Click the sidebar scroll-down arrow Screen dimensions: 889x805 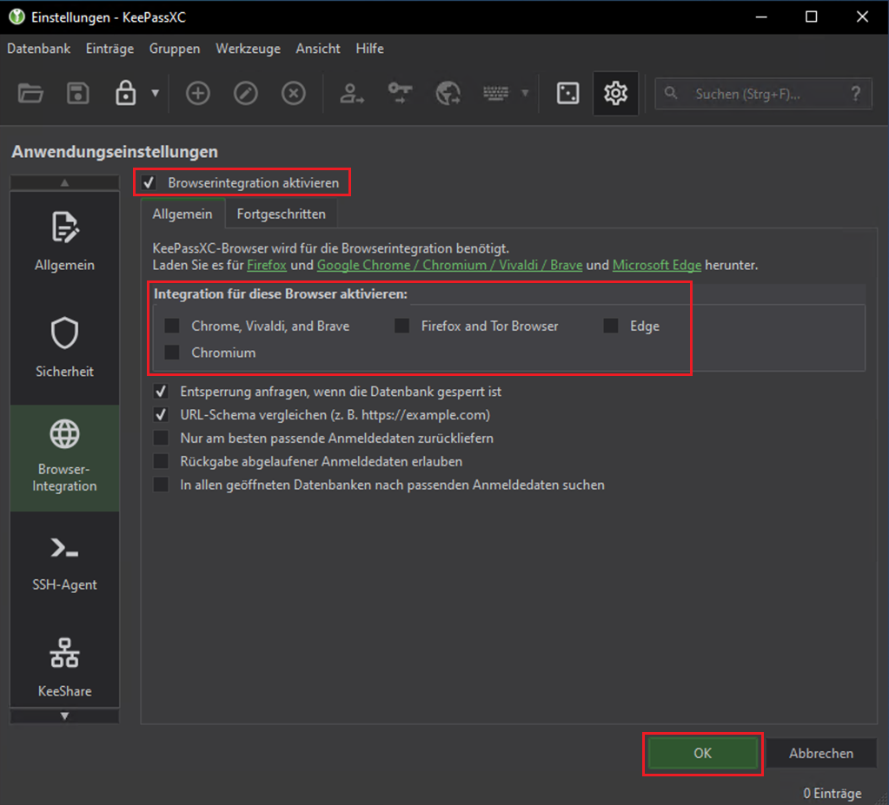[x=64, y=716]
